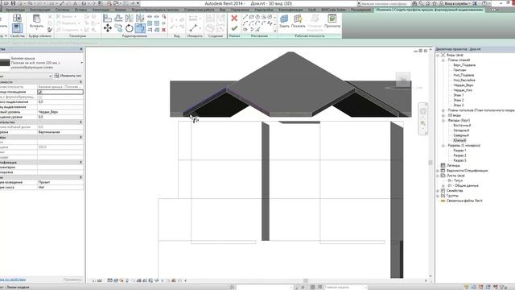
Task: Click the Показать work plane icon
Action: click(x=298, y=19)
